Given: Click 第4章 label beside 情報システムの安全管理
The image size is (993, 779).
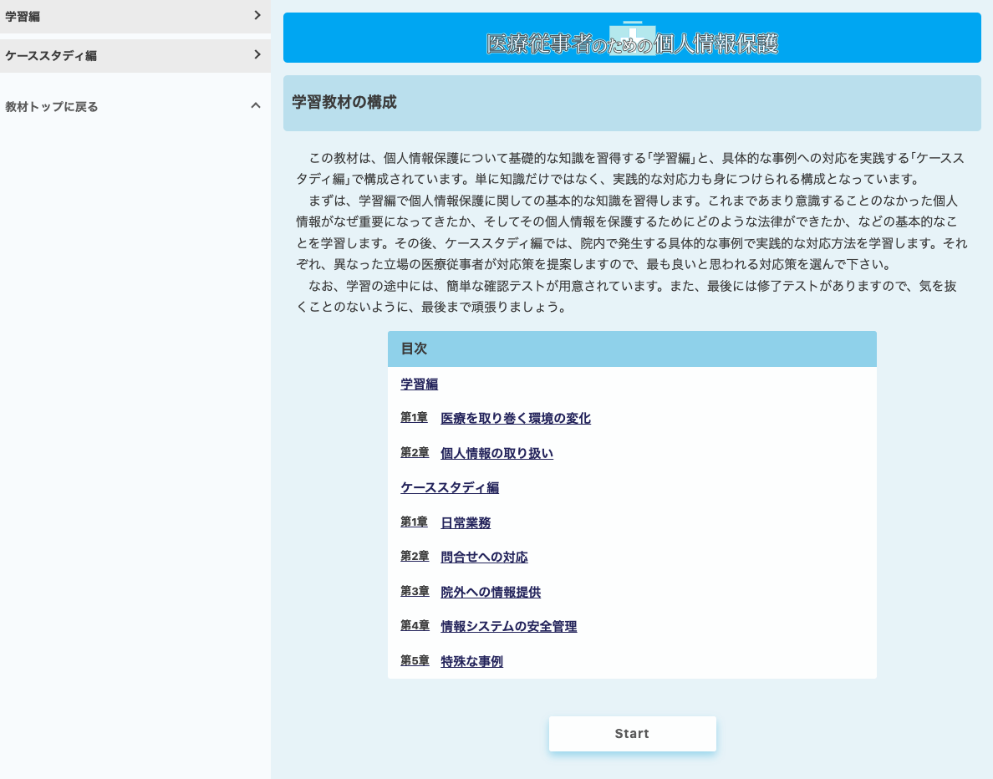Looking at the screenshot, I should [x=415, y=625].
